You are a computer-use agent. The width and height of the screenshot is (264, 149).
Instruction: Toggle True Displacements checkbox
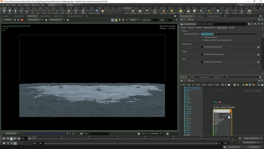tap(202, 37)
